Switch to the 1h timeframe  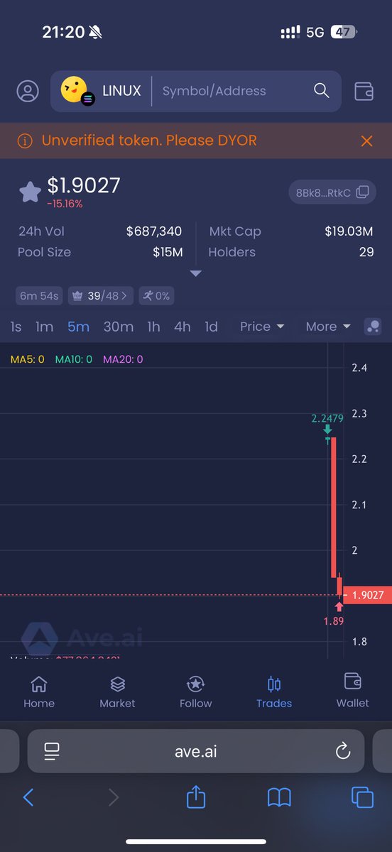click(153, 327)
